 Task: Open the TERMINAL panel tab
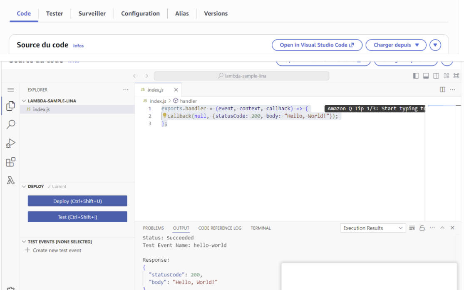click(261, 228)
